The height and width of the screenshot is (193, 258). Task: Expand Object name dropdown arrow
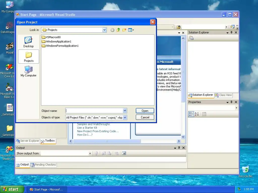tap(125, 111)
